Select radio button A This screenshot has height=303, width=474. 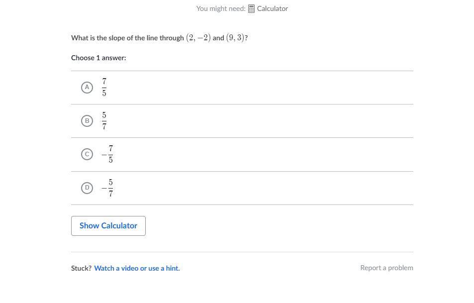pyautogui.click(x=87, y=87)
